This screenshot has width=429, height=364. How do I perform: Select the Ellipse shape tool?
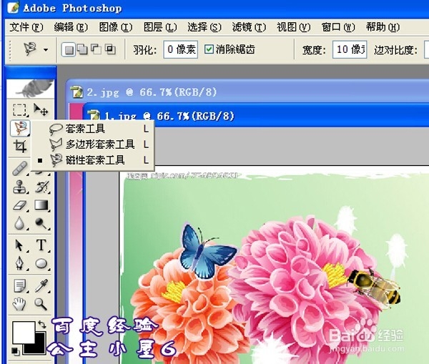click(x=41, y=264)
